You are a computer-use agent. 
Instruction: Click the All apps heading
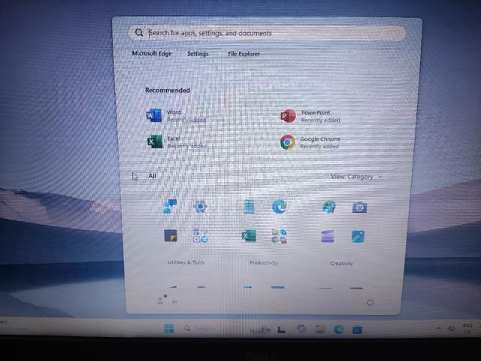(x=153, y=176)
